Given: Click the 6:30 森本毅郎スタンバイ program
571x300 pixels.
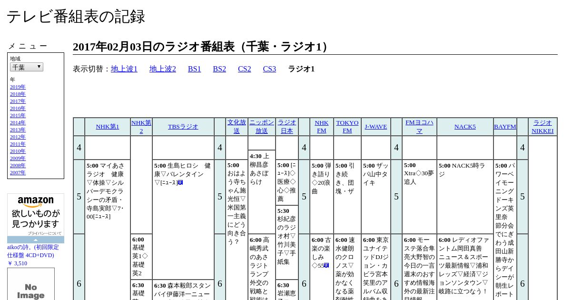Looking at the screenshot, I should click(183, 290).
